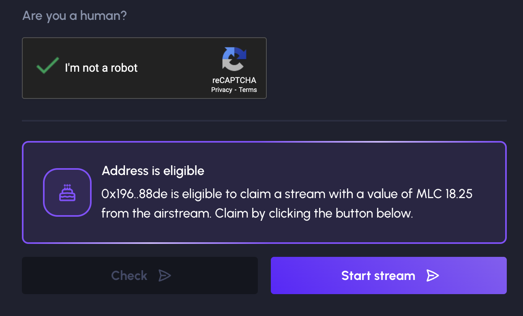Click the "Are you a human?" label

coord(75,16)
